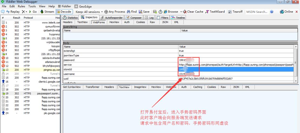Switch to the AutoResponder tab
This screenshot has height=133, width=300.
(x=112, y=18)
